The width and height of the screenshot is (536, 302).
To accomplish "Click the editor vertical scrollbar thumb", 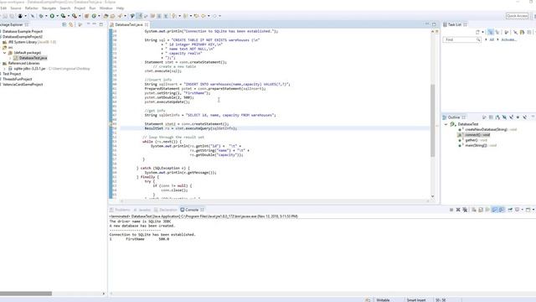I will pos(432,120).
